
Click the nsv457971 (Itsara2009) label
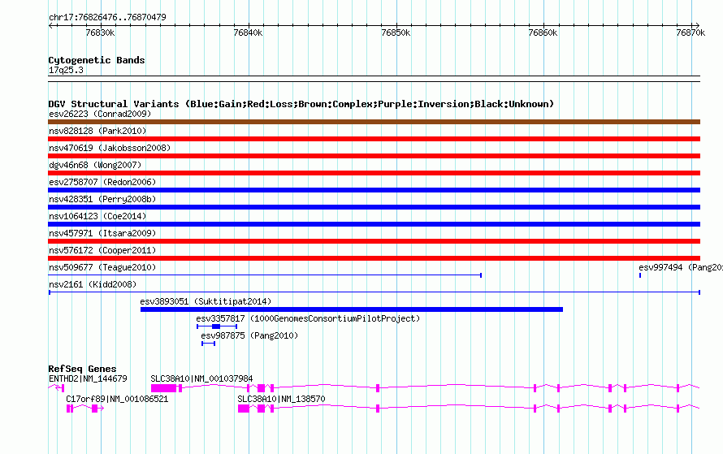[102, 233]
